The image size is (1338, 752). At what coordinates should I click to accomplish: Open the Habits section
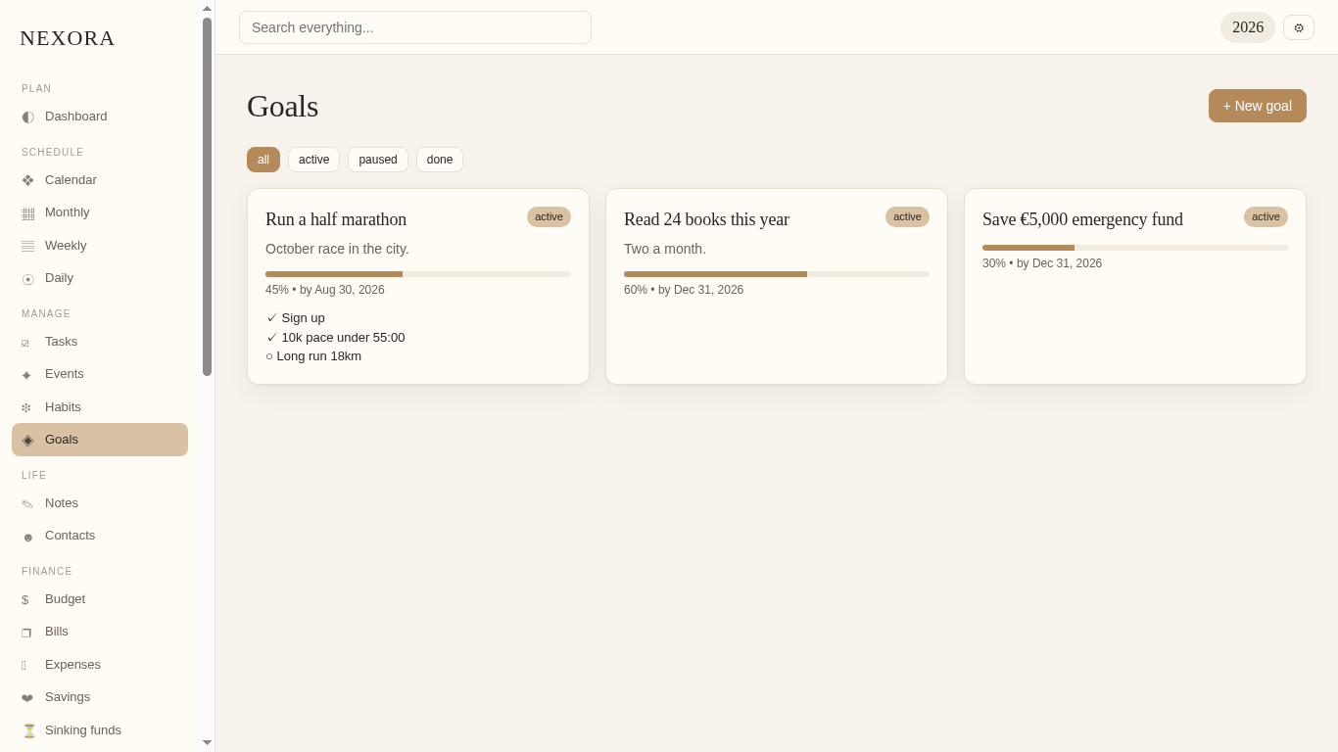(100, 407)
